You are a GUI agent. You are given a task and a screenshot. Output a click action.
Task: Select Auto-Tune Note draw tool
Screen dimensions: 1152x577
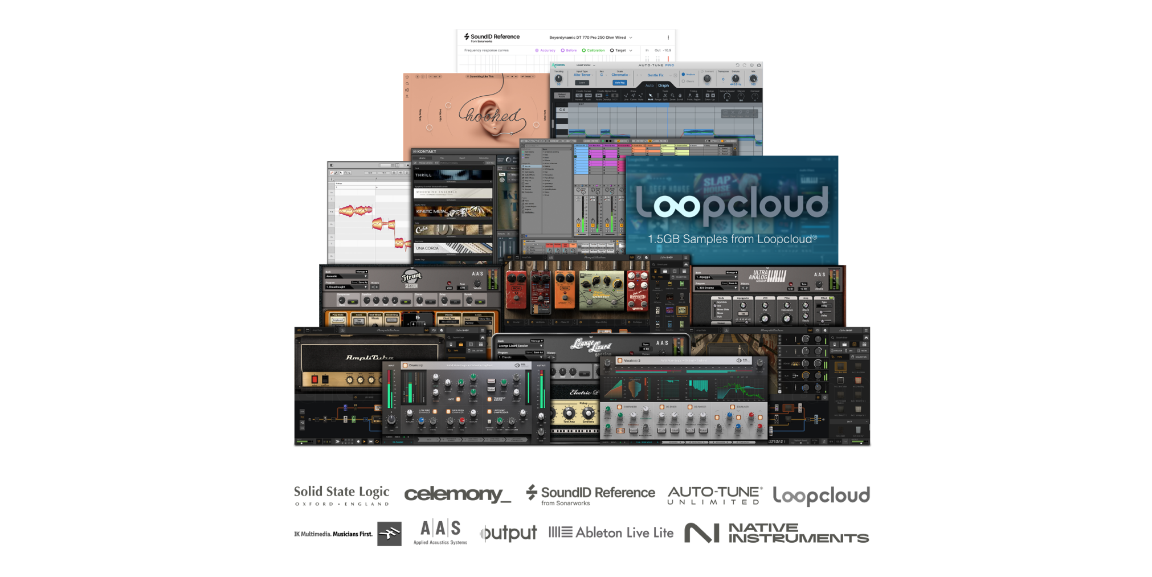coord(640,96)
